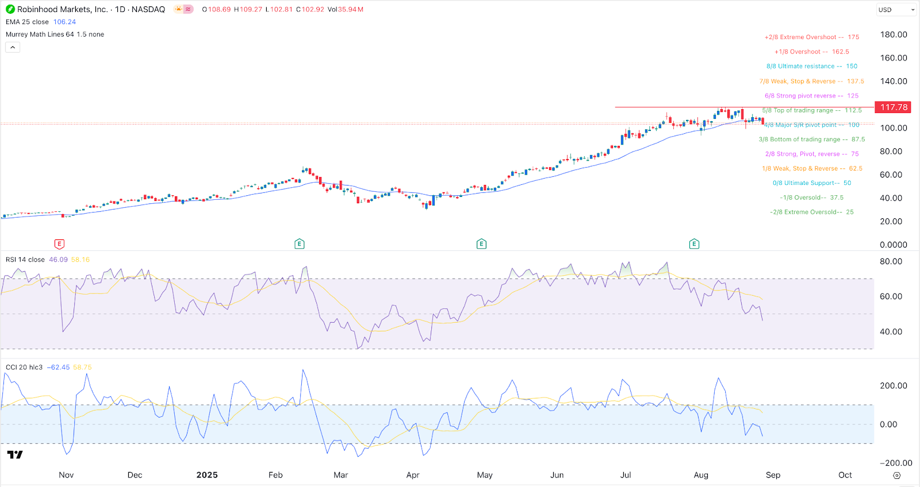The width and height of the screenshot is (920, 487).
Task: Select the Murrey Math Lines indicator legend
Action: (x=55, y=34)
